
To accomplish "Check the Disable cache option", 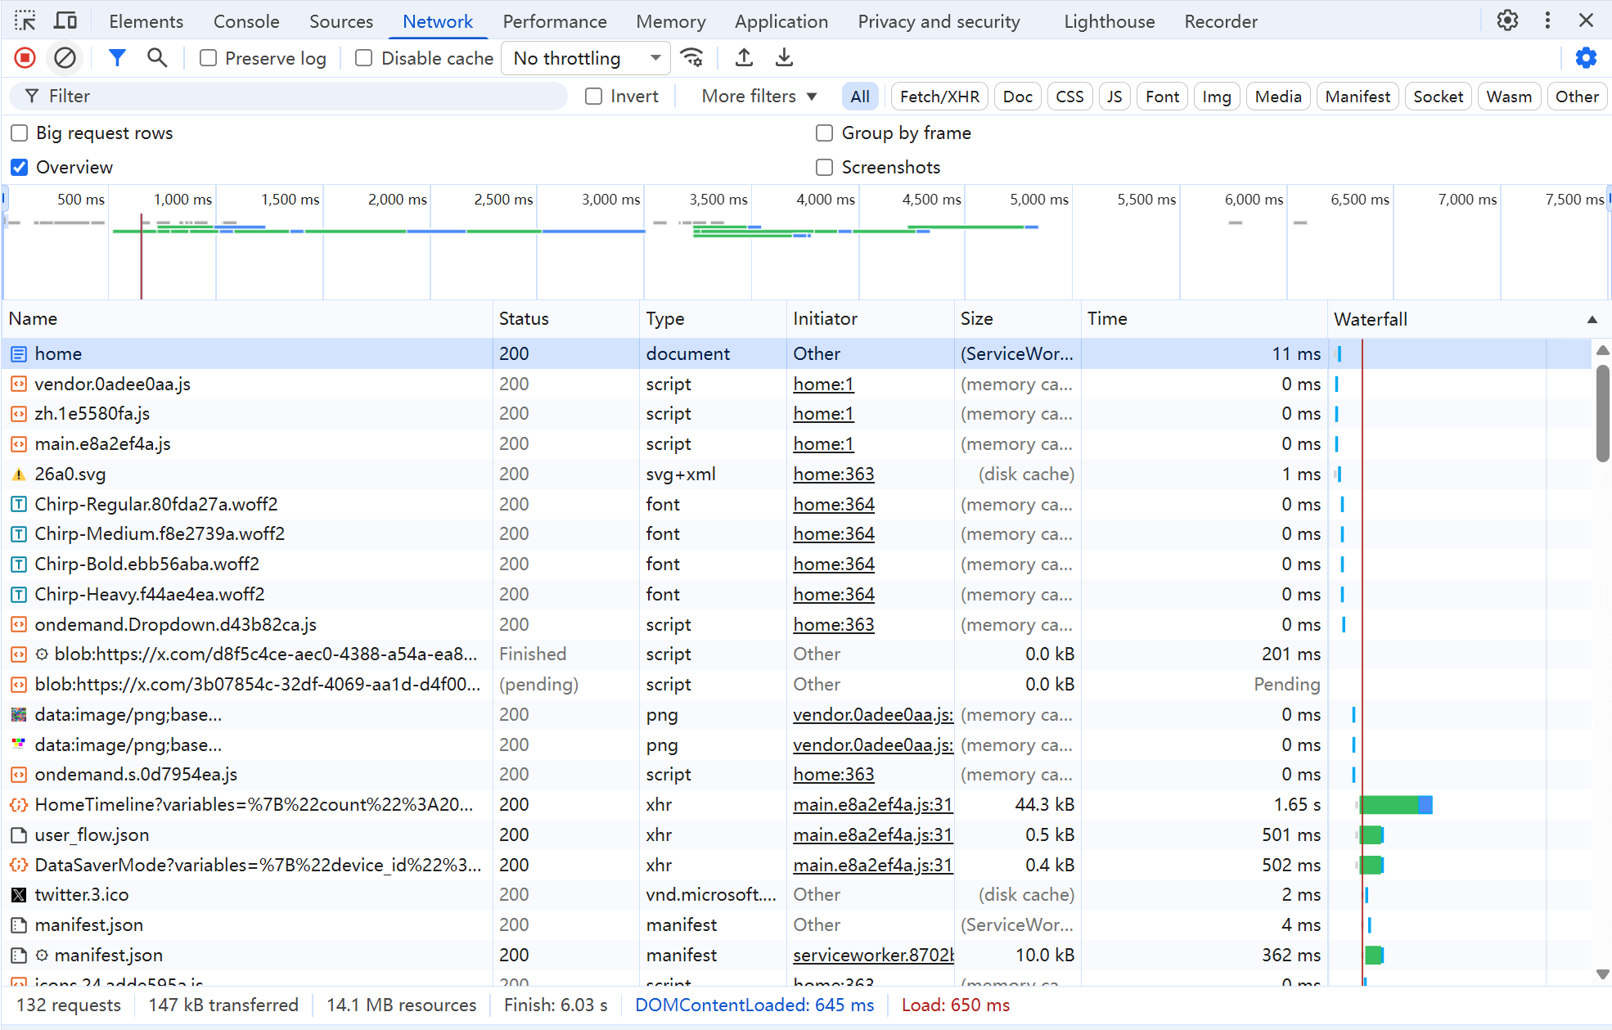I will (x=364, y=58).
